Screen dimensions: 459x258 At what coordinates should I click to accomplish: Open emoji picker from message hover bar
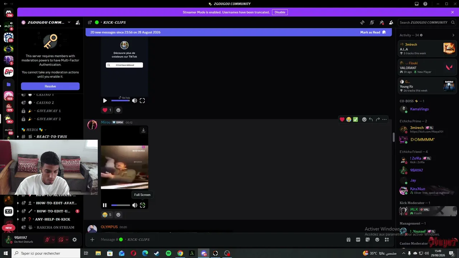pyautogui.click(x=364, y=119)
